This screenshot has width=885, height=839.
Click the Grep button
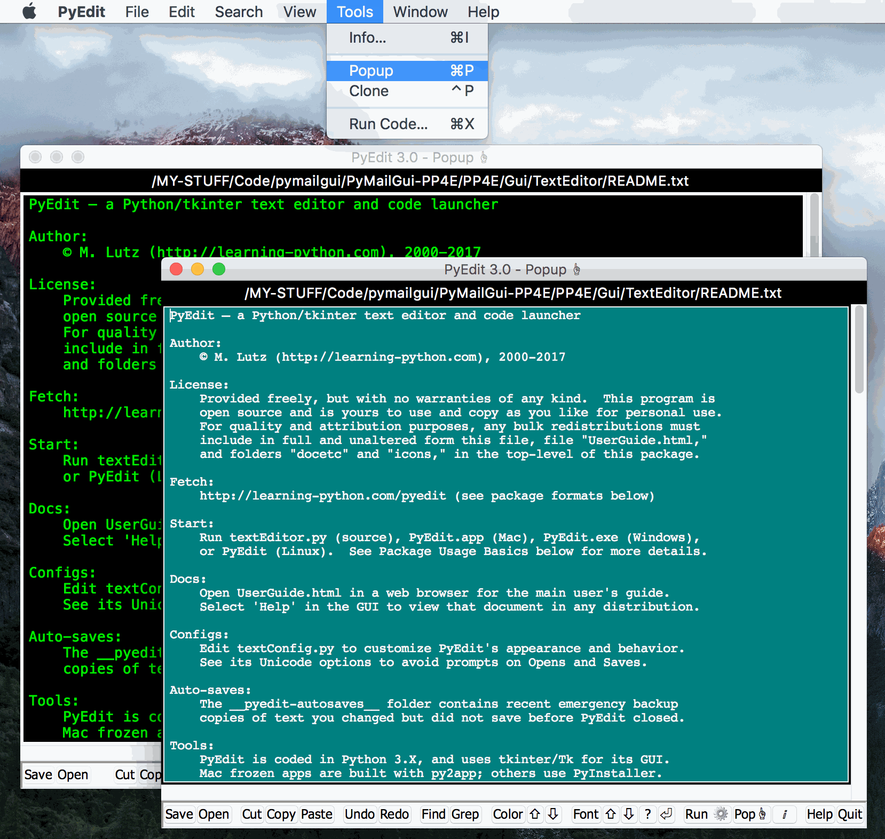point(465,814)
